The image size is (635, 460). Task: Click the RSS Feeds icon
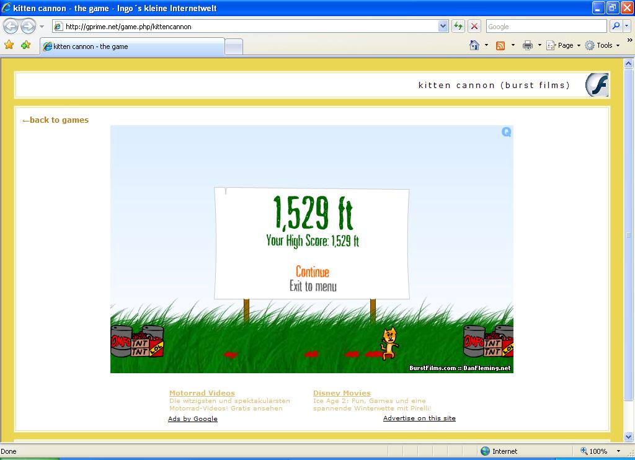coord(500,45)
